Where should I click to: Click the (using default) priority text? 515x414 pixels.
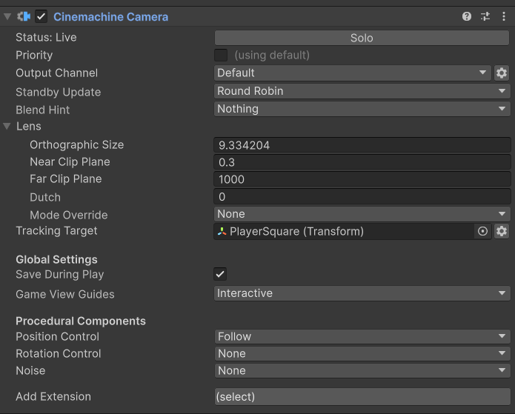coord(272,55)
